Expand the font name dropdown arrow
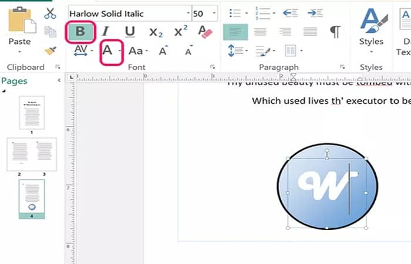The image size is (411, 264). pos(188,13)
